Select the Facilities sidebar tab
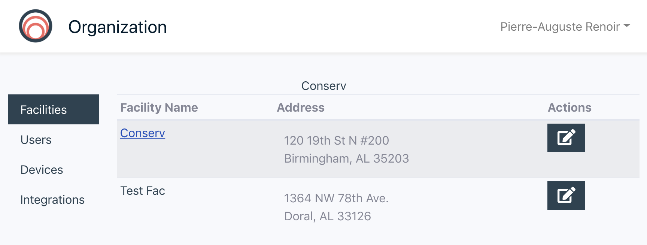Screen dimensions: 647x245 pos(54,109)
